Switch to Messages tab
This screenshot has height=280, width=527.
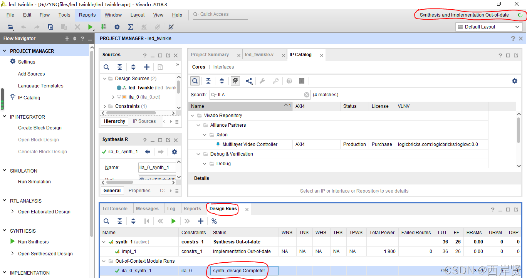click(147, 209)
